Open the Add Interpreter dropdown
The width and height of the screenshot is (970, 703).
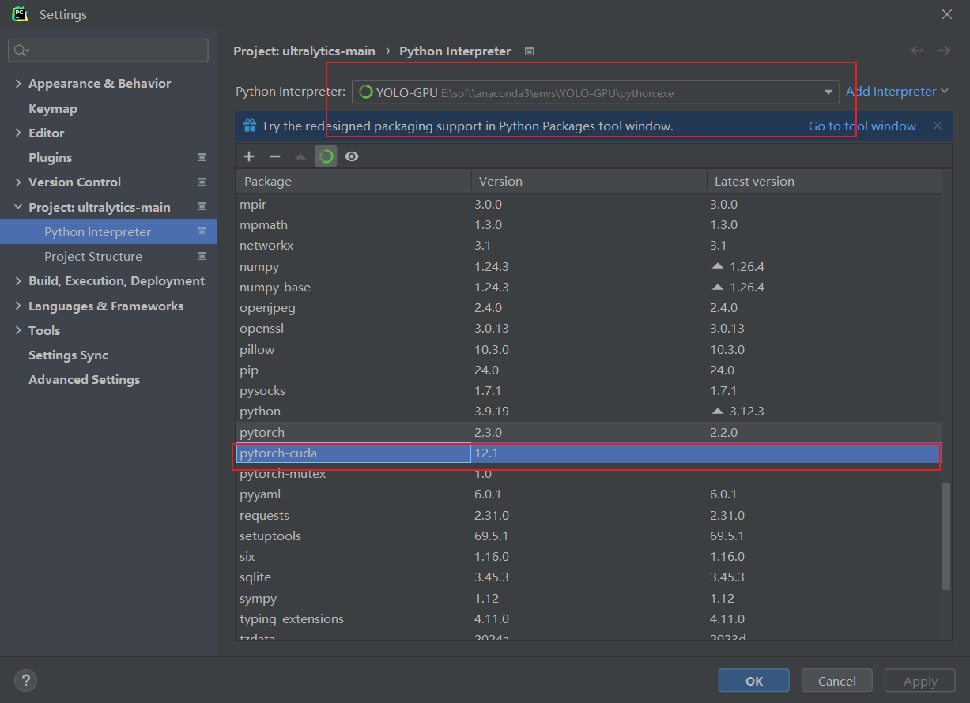pyautogui.click(x=896, y=92)
